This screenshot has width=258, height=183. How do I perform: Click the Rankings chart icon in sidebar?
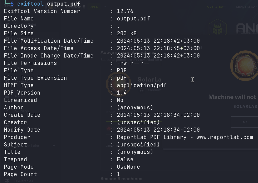point(7,111)
